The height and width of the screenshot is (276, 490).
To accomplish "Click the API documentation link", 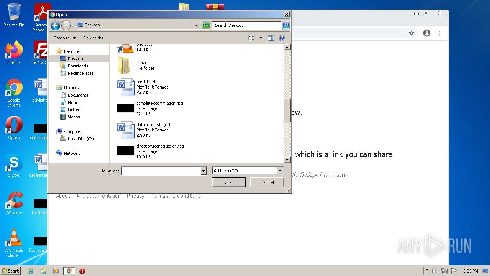I will (99, 196).
